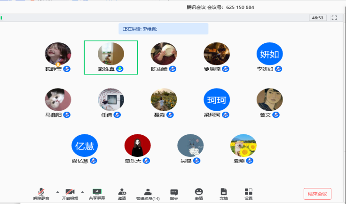Open 管理成员(14) member management
The width and height of the screenshot is (346, 204).
coord(148,194)
